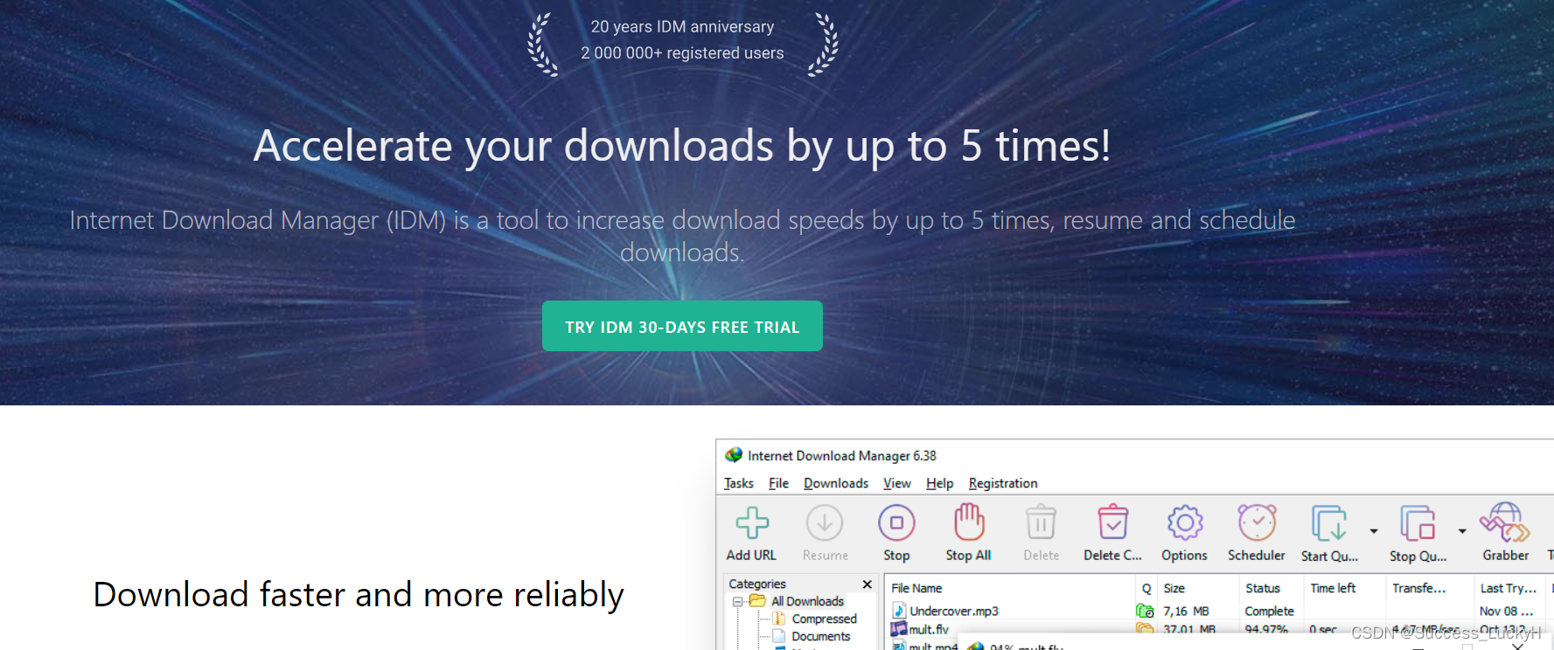The height and width of the screenshot is (650, 1554).
Task: Click the Stop All hand icon
Action: [x=969, y=522]
